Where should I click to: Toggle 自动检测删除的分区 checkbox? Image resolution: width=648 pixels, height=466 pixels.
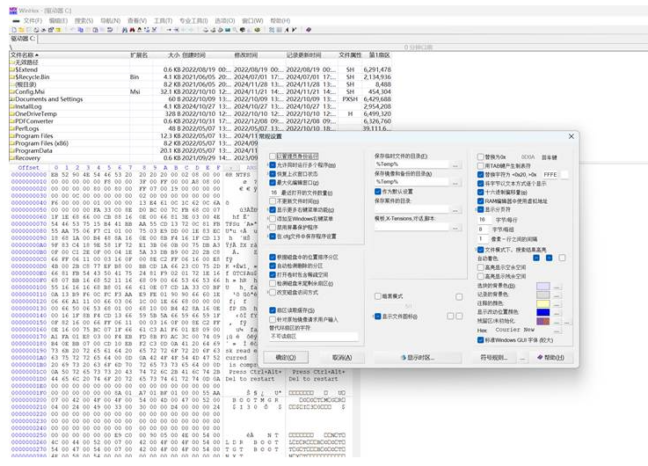point(273,266)
